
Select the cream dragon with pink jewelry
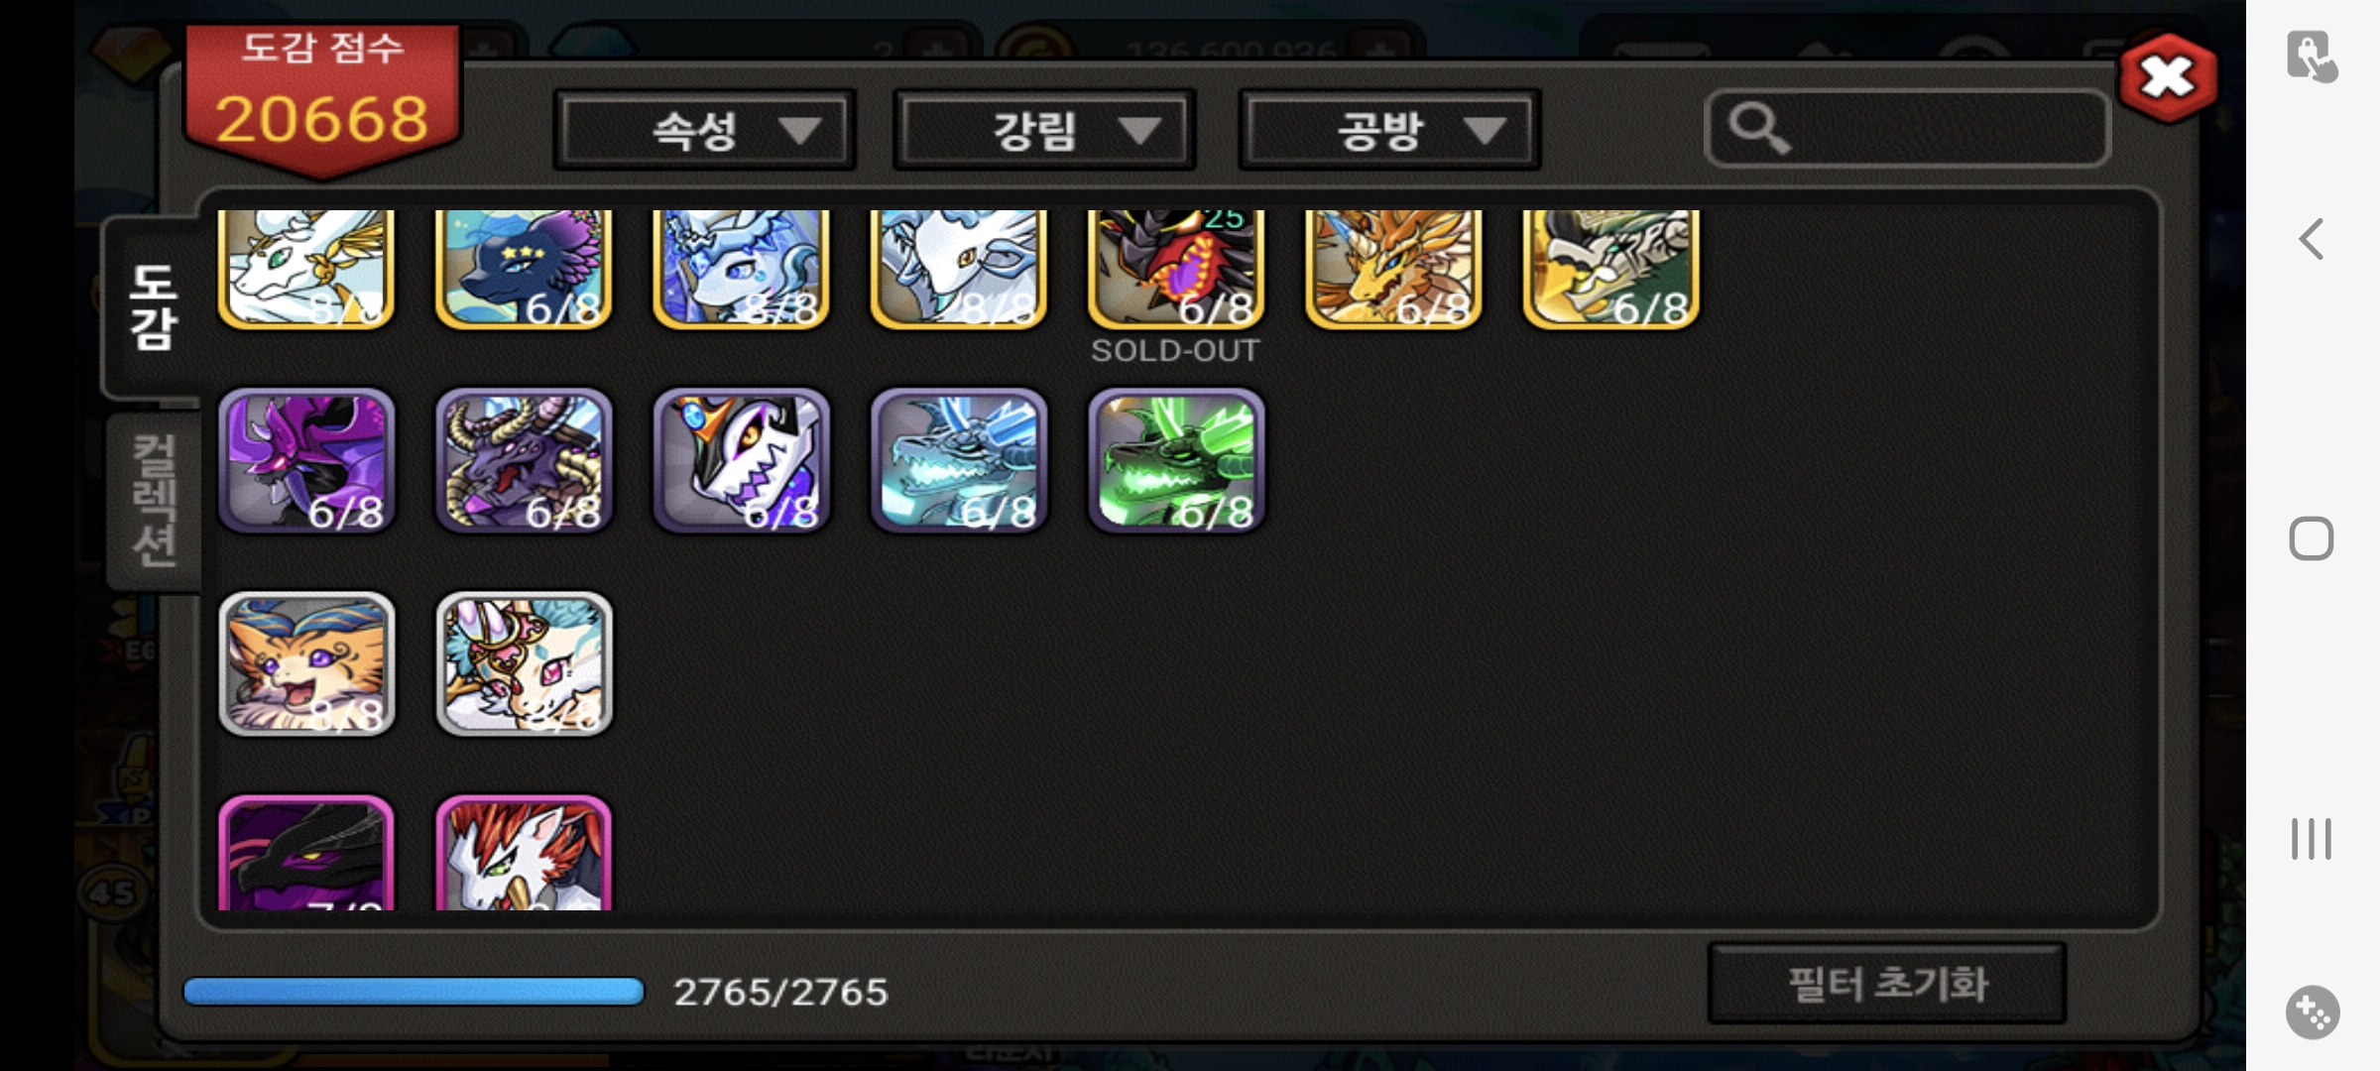524,664
